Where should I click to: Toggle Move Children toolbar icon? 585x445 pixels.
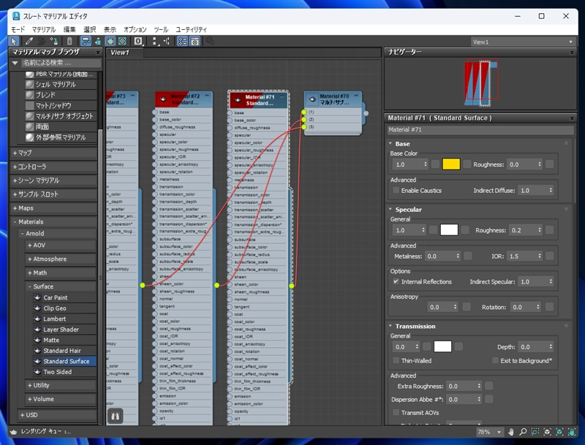[86, 42]
